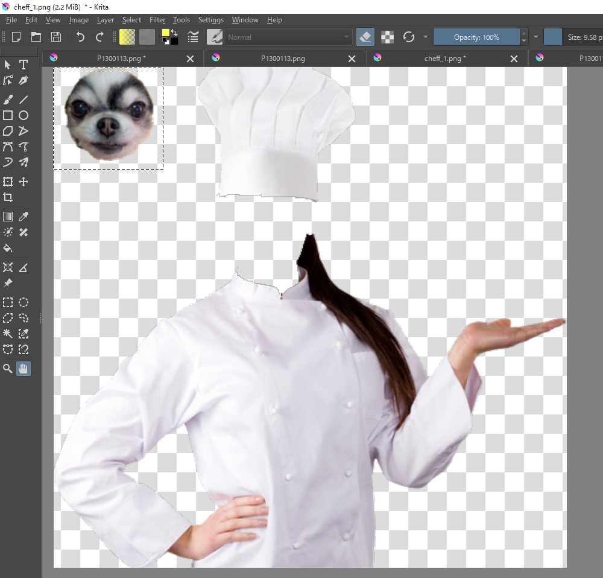
Task: Select the Calligraphy tool
Action: [24, 80]
